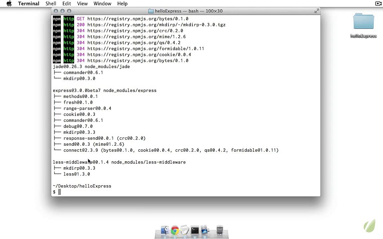Viewport: 383px width, 239px height.
Task: Open Finder from the Dock
Action: (165, 230)
